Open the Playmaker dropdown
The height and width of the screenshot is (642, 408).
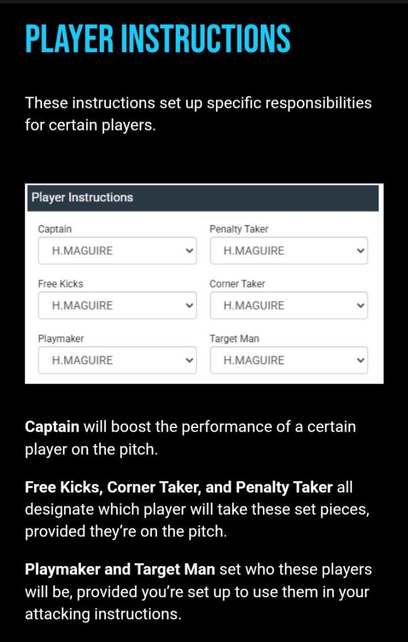117,360
